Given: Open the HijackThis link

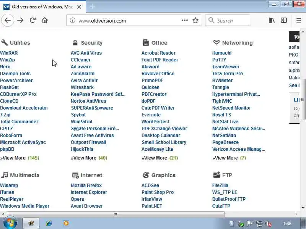Looking at the screenshot, I should pos(82,149).
